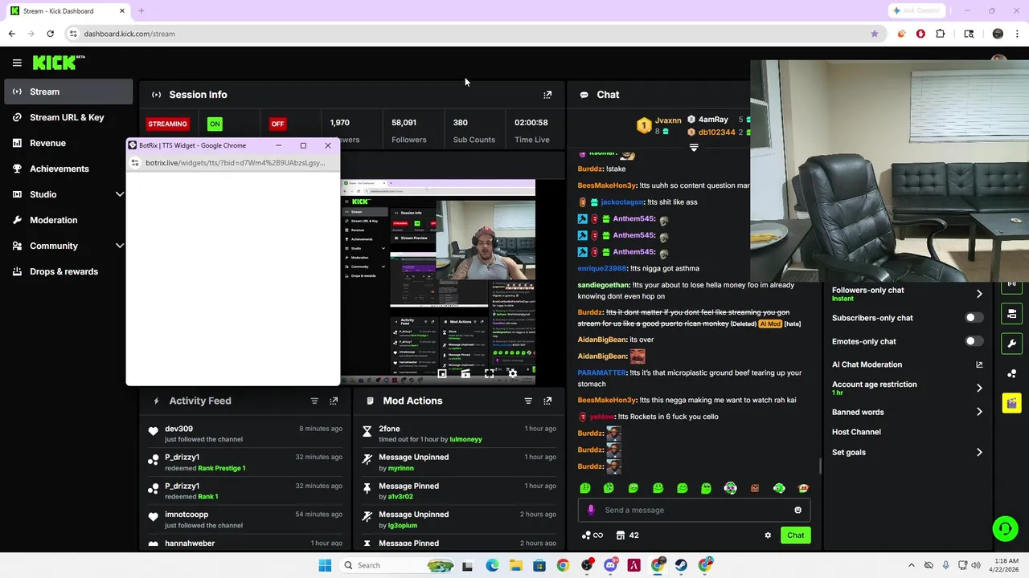Click Host Channel option
This screenshot has height=578, width=1029.
[856, 432]
